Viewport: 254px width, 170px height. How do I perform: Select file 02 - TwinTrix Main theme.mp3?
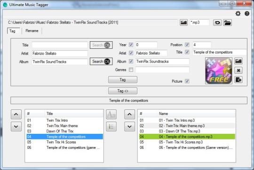pyautogui.click(x=187, y=126)
